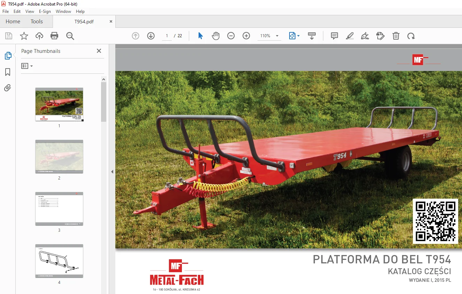Click the PLATFORMA DO BEL T954 title

click(x=382, y=260)
